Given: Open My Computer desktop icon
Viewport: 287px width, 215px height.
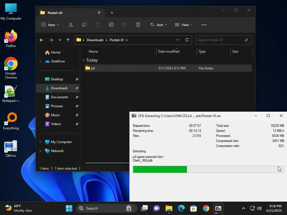Looking at the screenshot, I should tap(11, 11).
